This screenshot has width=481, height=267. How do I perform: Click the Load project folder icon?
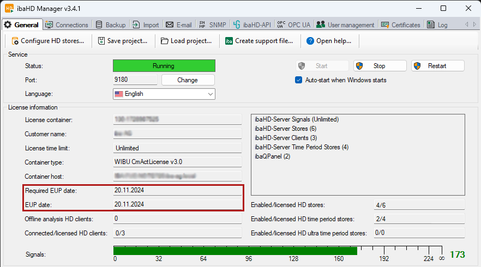[x=165, y=41]
